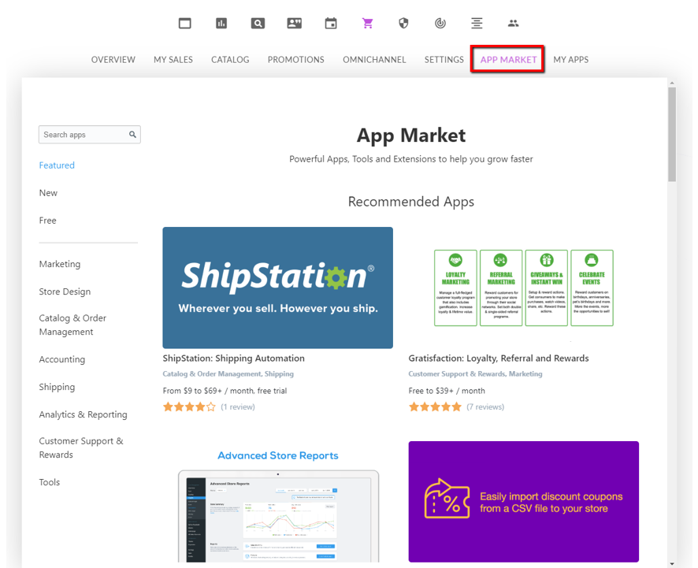This screenshot has width=698, height=568.
Task: Click the magnifier inside Search apps box
Action: point(132,135)
